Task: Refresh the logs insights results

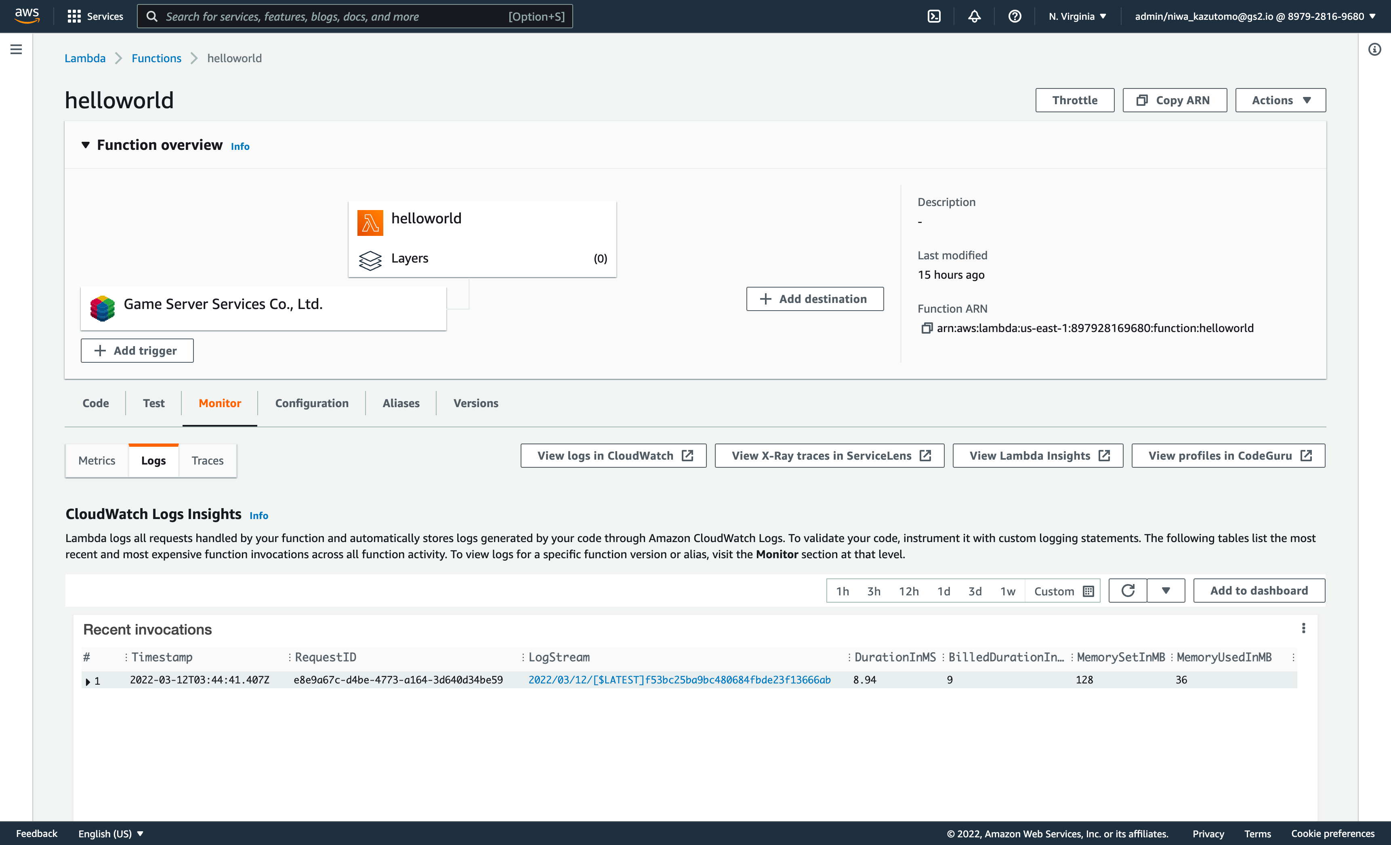Action: [1127, 591]
